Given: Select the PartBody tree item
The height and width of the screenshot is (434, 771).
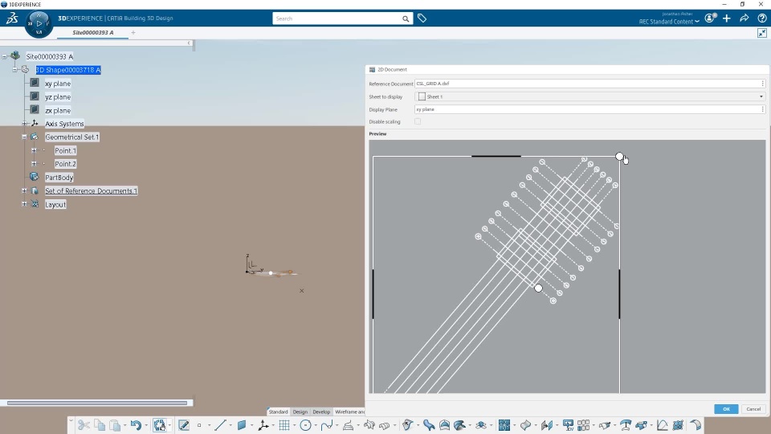Looking at the screenshot, I should 59,177.
